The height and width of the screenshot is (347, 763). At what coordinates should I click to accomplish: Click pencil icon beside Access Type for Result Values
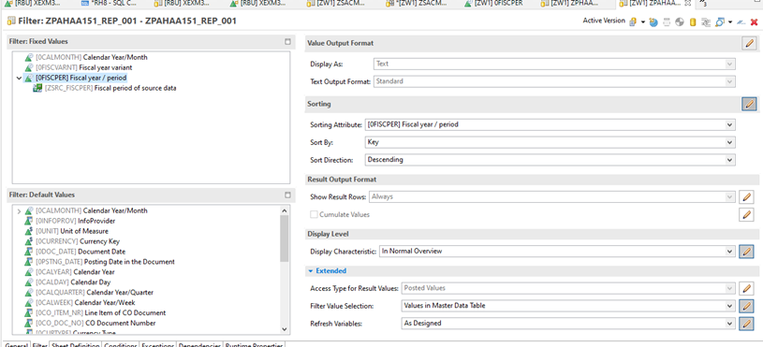click(x=746, y=288)
